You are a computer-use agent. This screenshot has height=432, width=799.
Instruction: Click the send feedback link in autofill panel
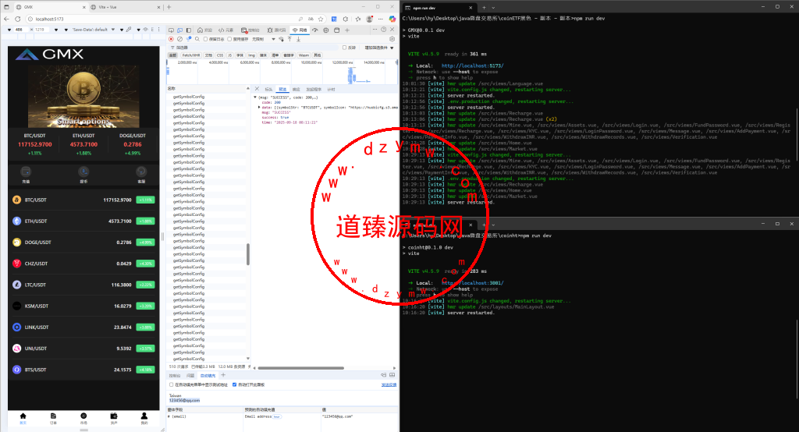click(389, 384)
